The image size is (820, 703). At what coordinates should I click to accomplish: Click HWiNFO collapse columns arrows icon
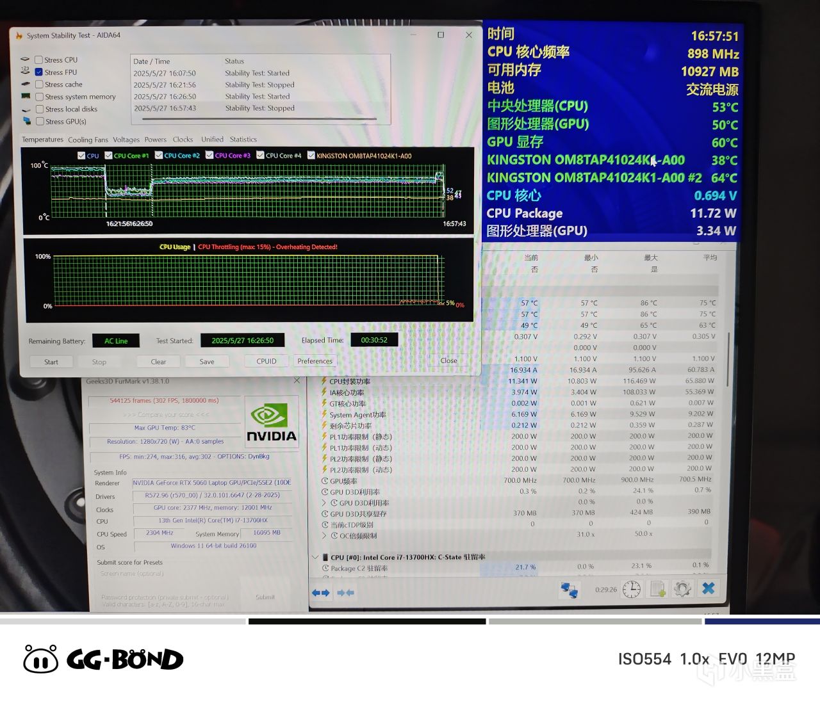click(346, 593)
